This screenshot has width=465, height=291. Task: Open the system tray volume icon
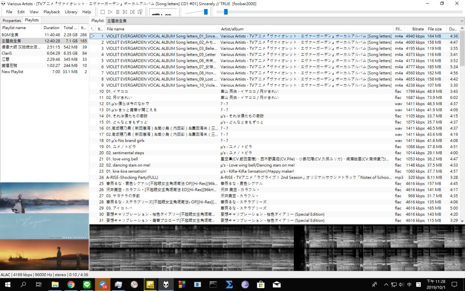[x=401, y=284]
